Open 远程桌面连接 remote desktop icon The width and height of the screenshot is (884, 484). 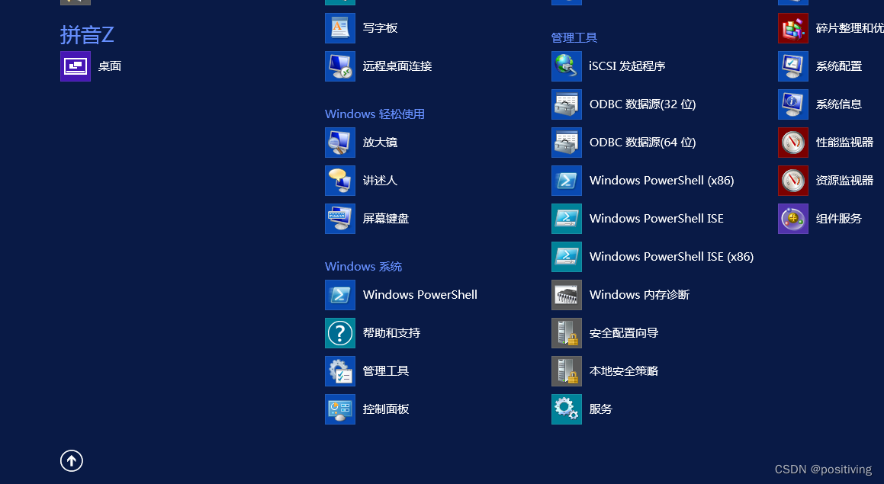(x=340, y=66)
